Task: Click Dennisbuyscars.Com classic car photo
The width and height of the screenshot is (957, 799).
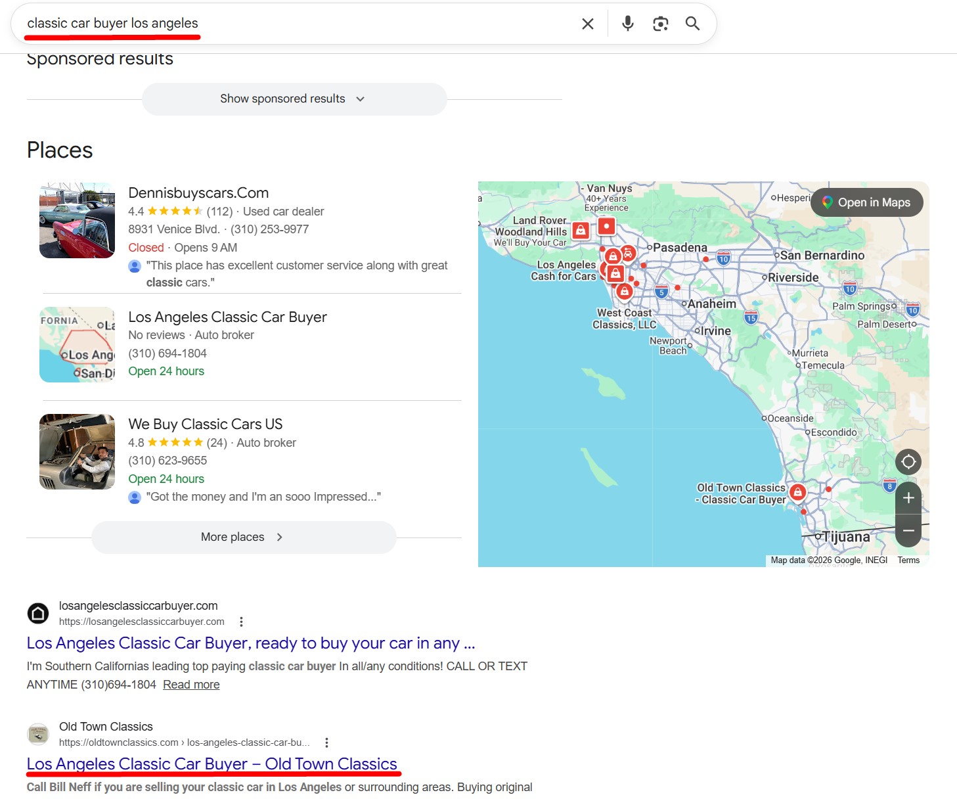Action: point(77,220)
